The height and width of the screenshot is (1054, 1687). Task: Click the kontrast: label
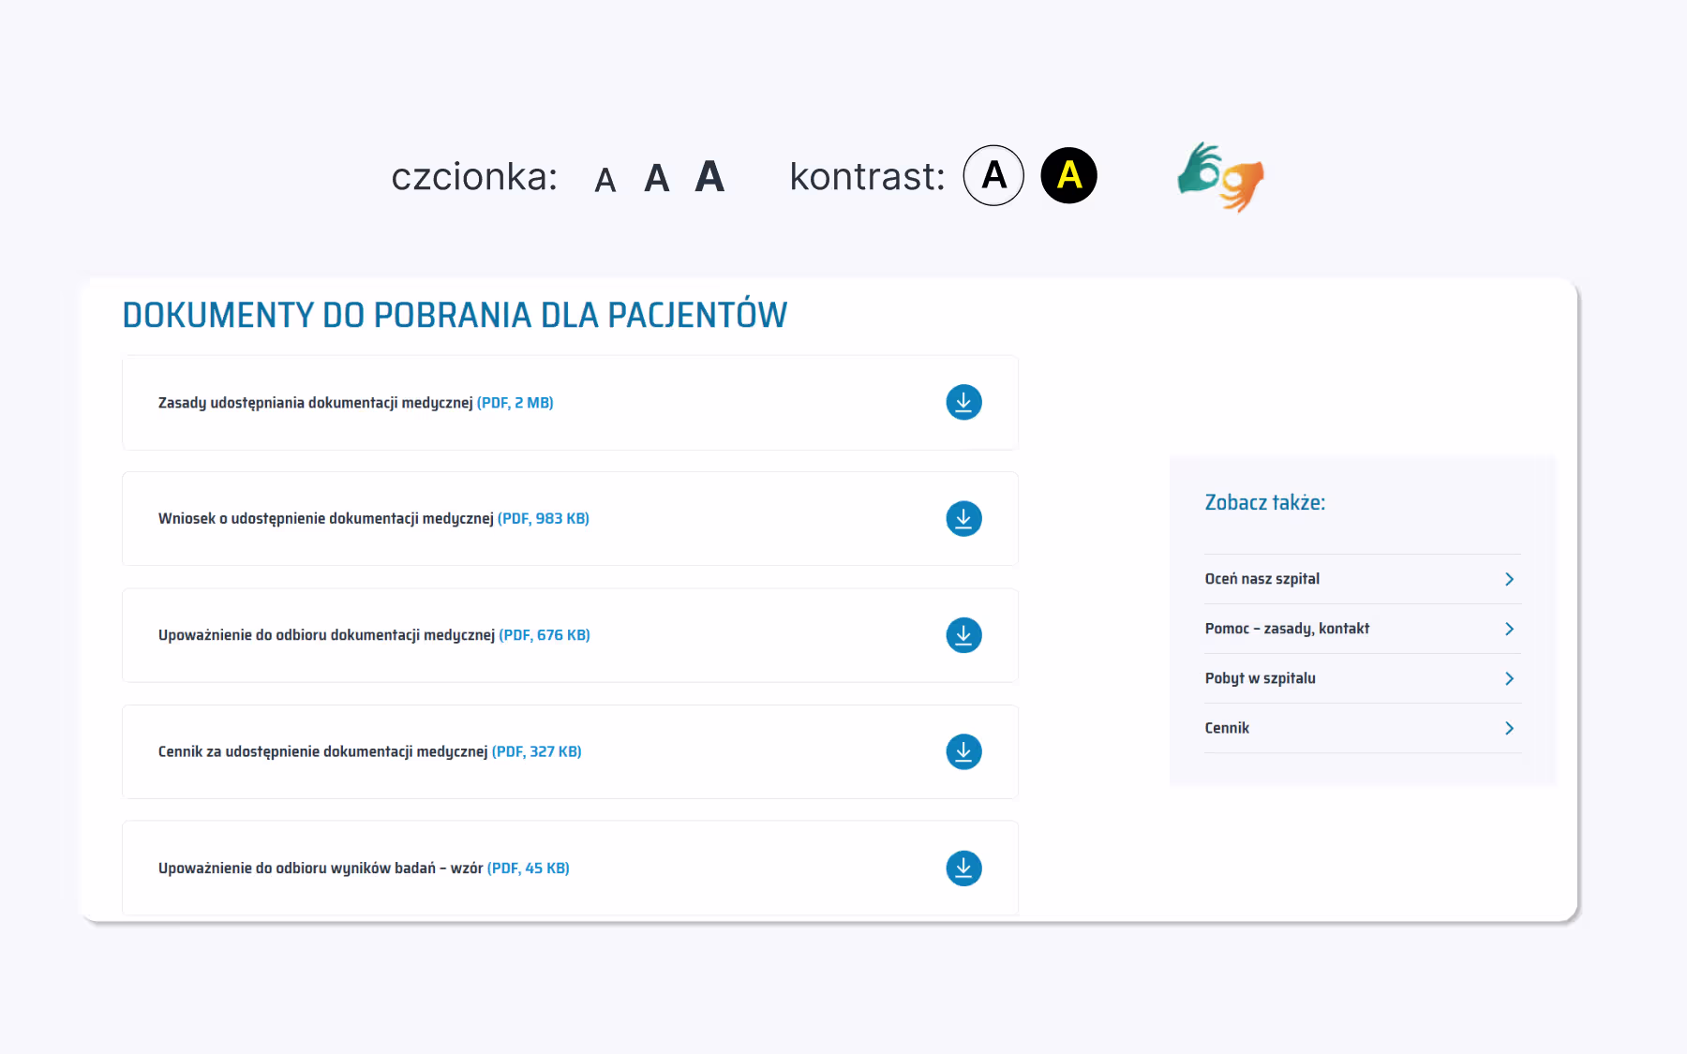[x=867, y=176]
